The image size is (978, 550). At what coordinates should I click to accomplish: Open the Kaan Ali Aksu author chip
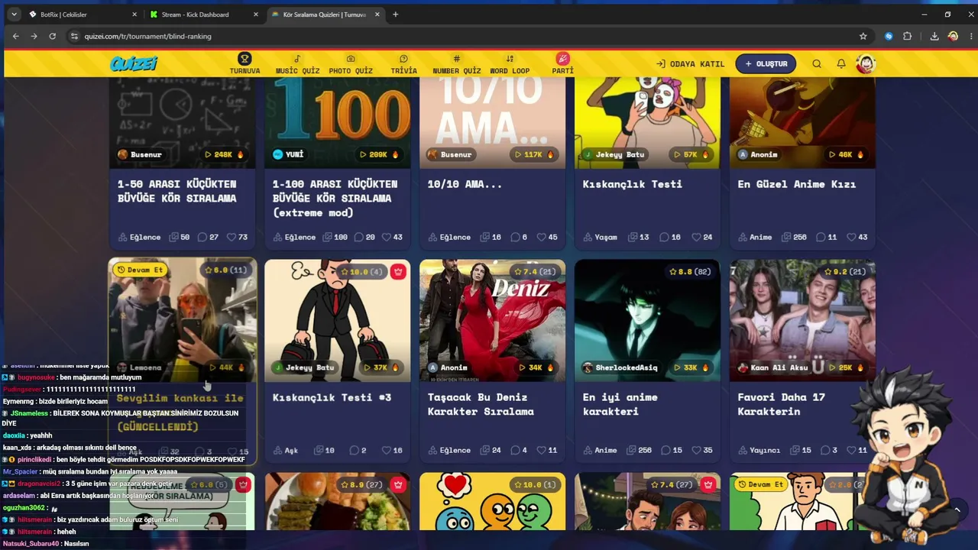point(772,367)
